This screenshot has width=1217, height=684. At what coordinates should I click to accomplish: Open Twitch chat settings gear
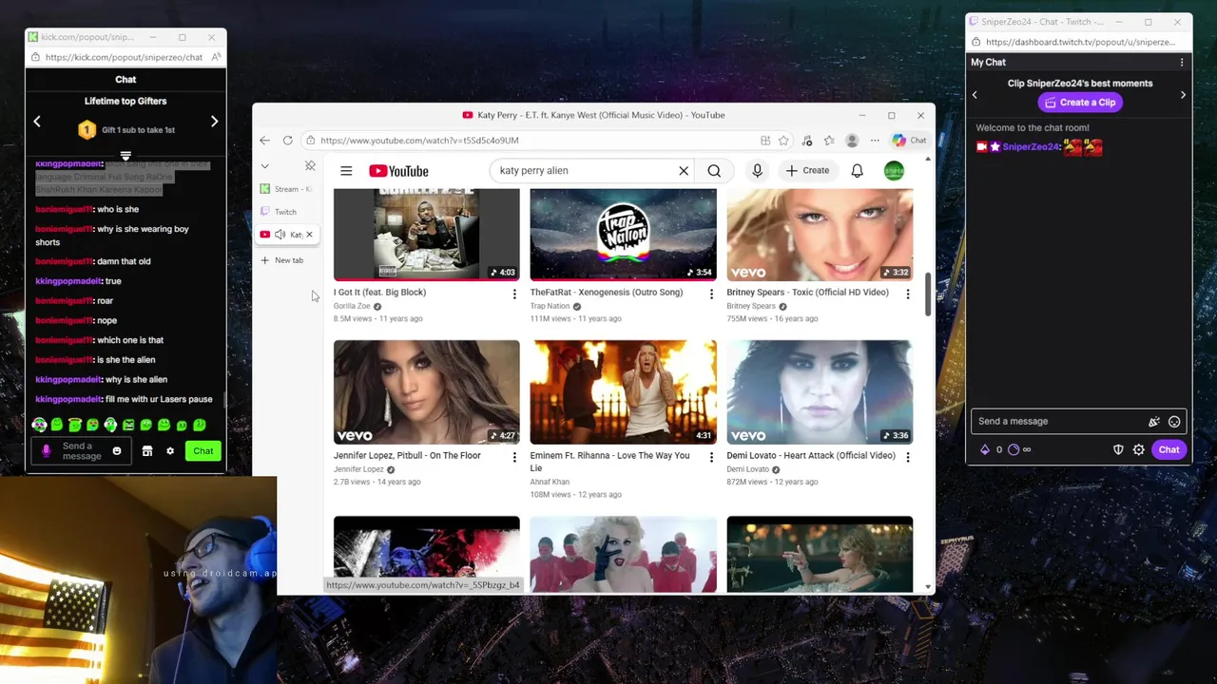pyautogui.click(x=1139, y=450)
